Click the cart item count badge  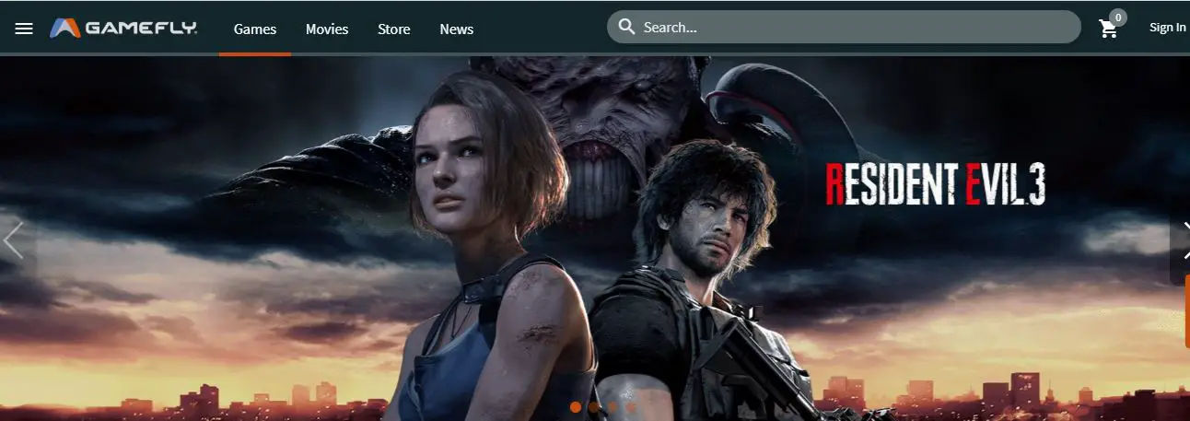pyautogui.click(x=1118, y=17)
